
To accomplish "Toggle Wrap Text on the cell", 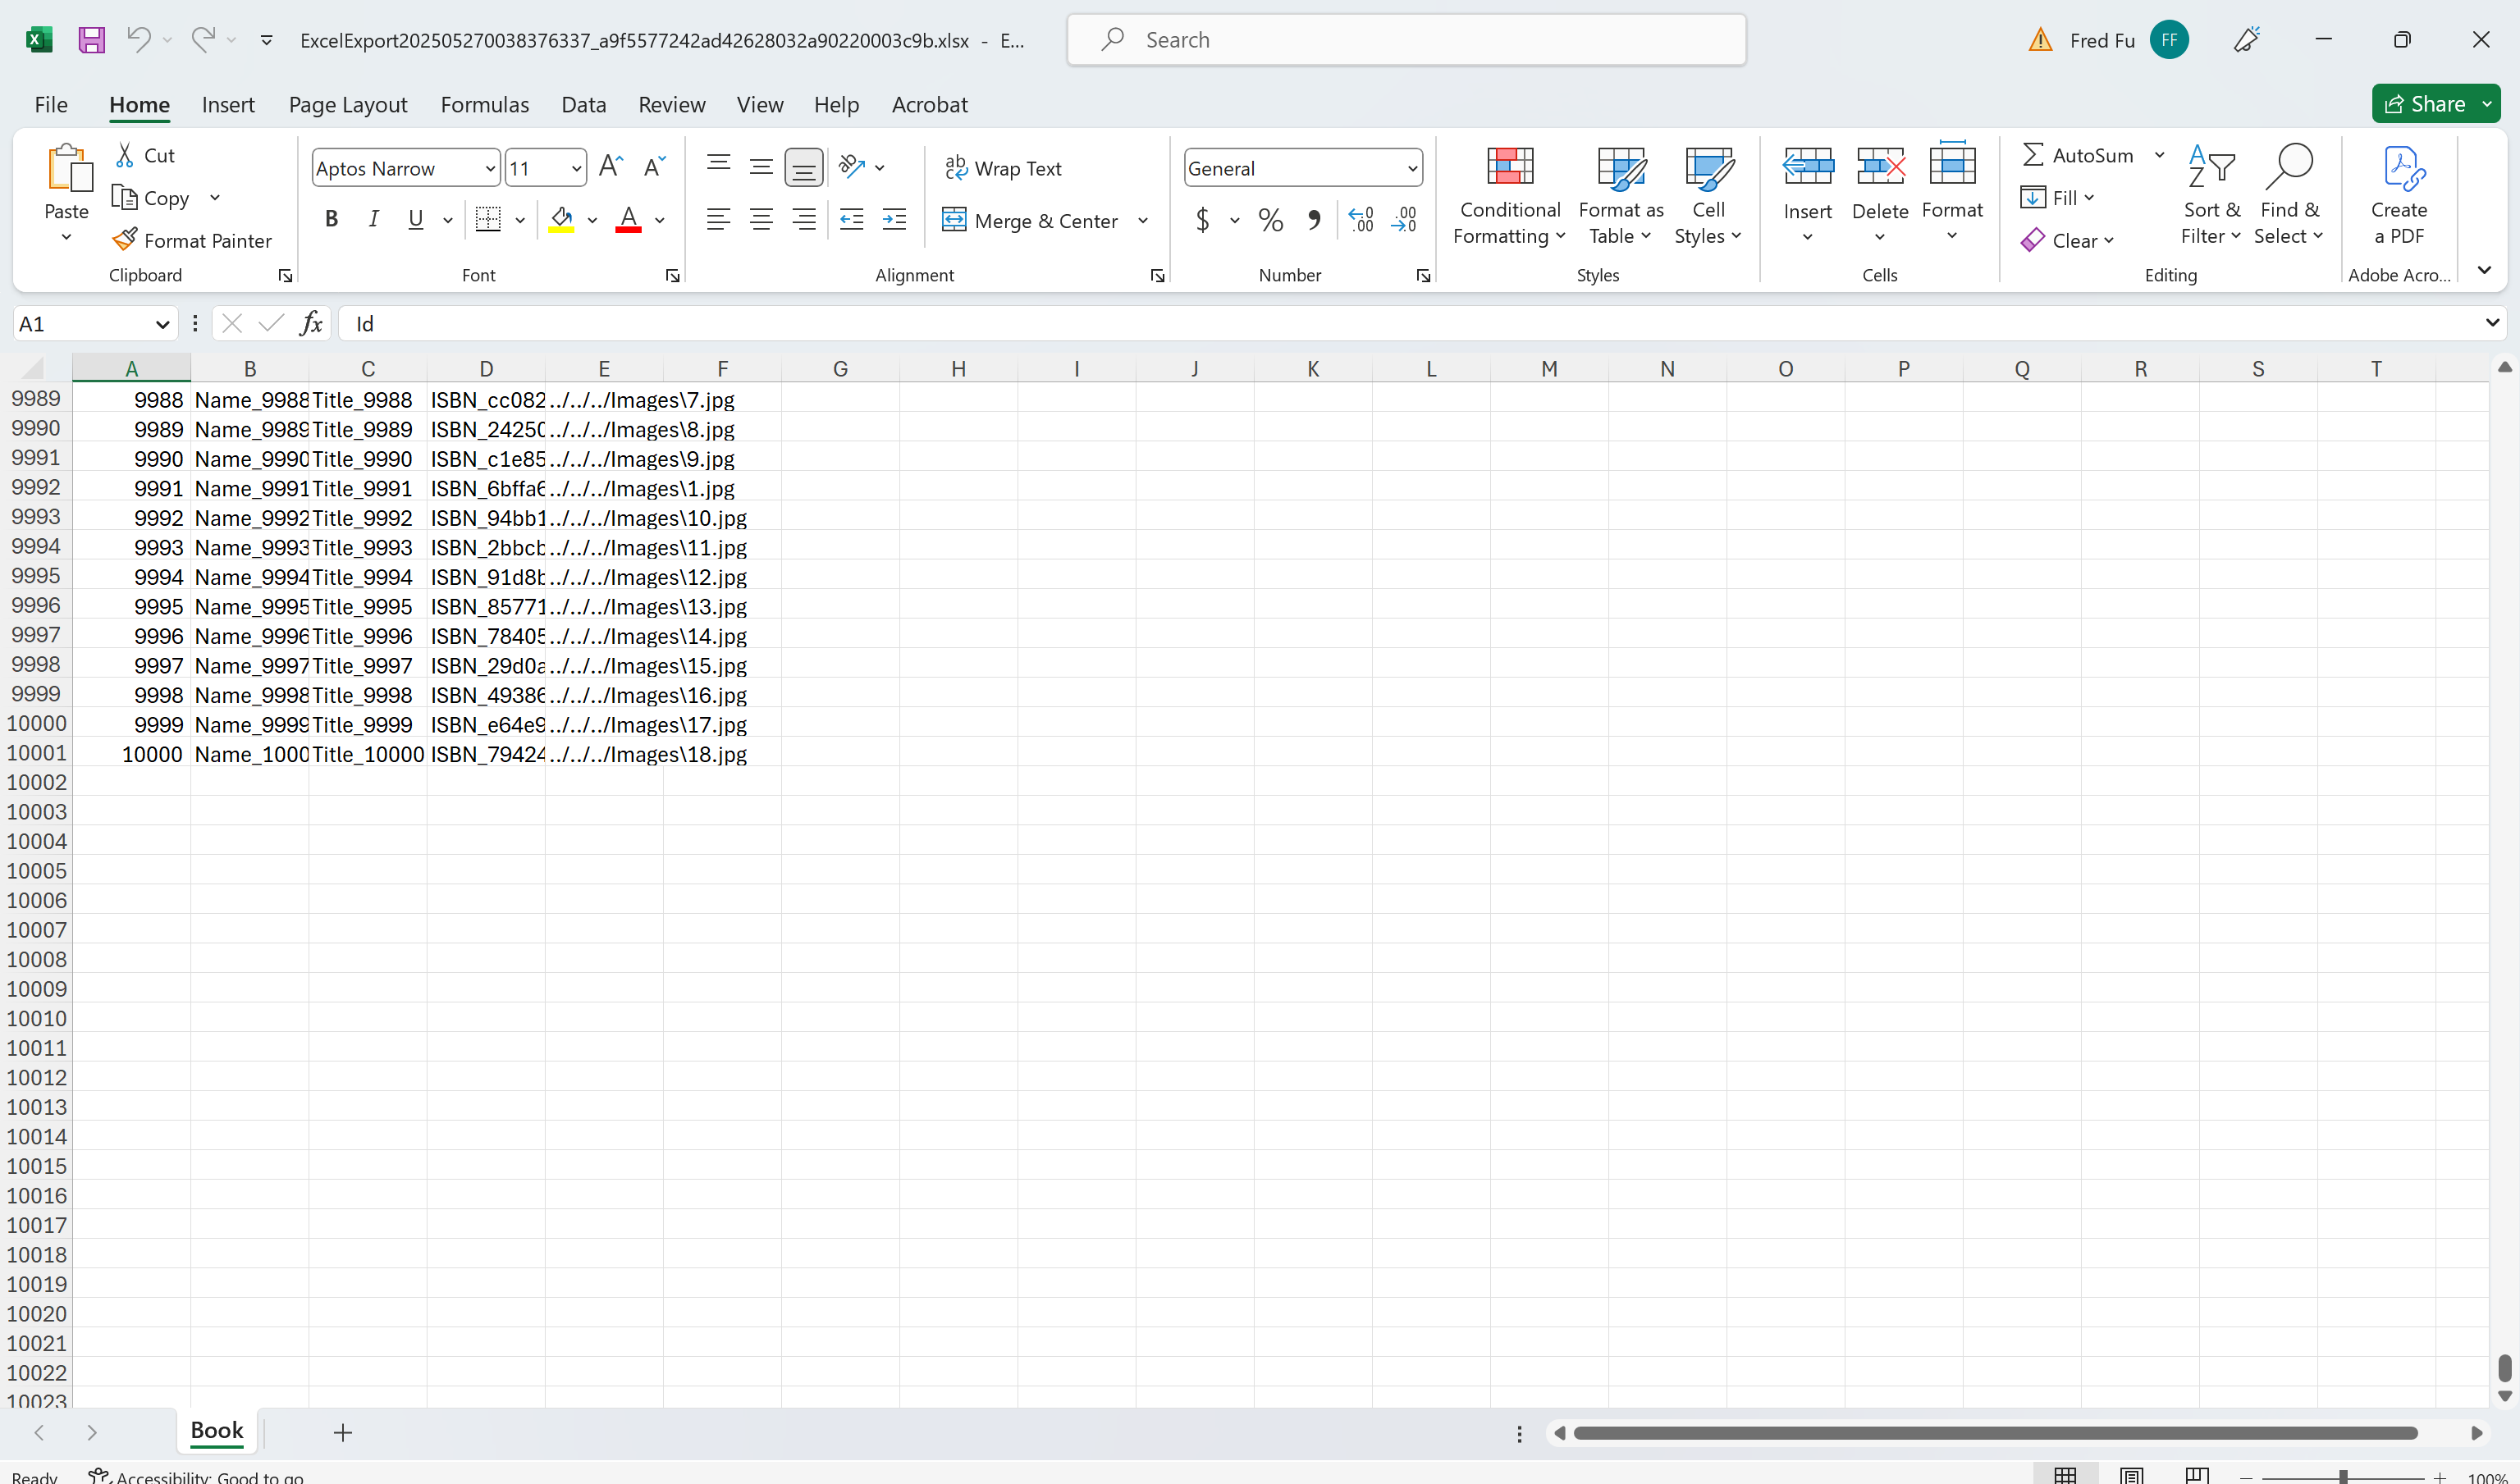I will (1003, 168).
